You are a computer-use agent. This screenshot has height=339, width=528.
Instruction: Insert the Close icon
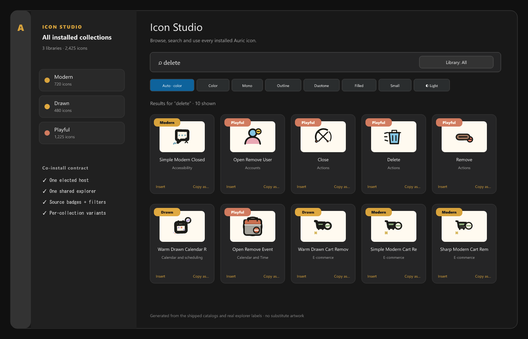click(x=301, y=187)
